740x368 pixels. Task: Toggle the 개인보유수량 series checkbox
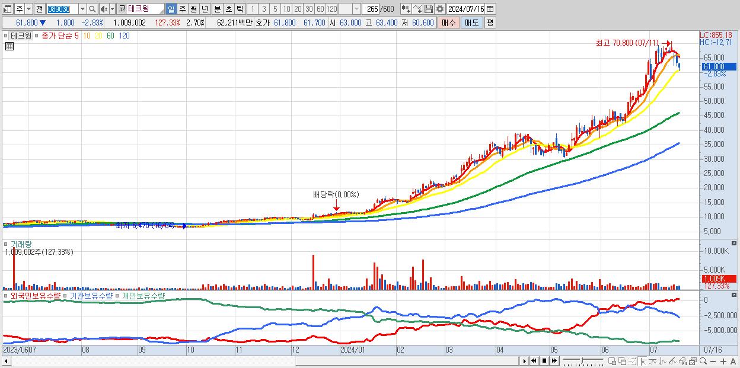[117, 295]
